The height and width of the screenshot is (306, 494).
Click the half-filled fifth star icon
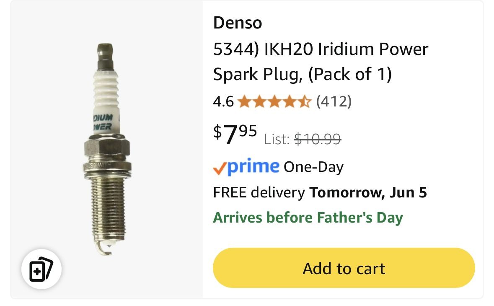(x=305, y=101)
